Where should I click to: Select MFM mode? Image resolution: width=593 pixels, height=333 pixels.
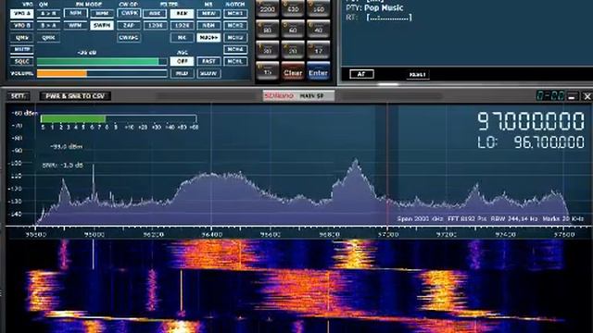coord(102,14)
